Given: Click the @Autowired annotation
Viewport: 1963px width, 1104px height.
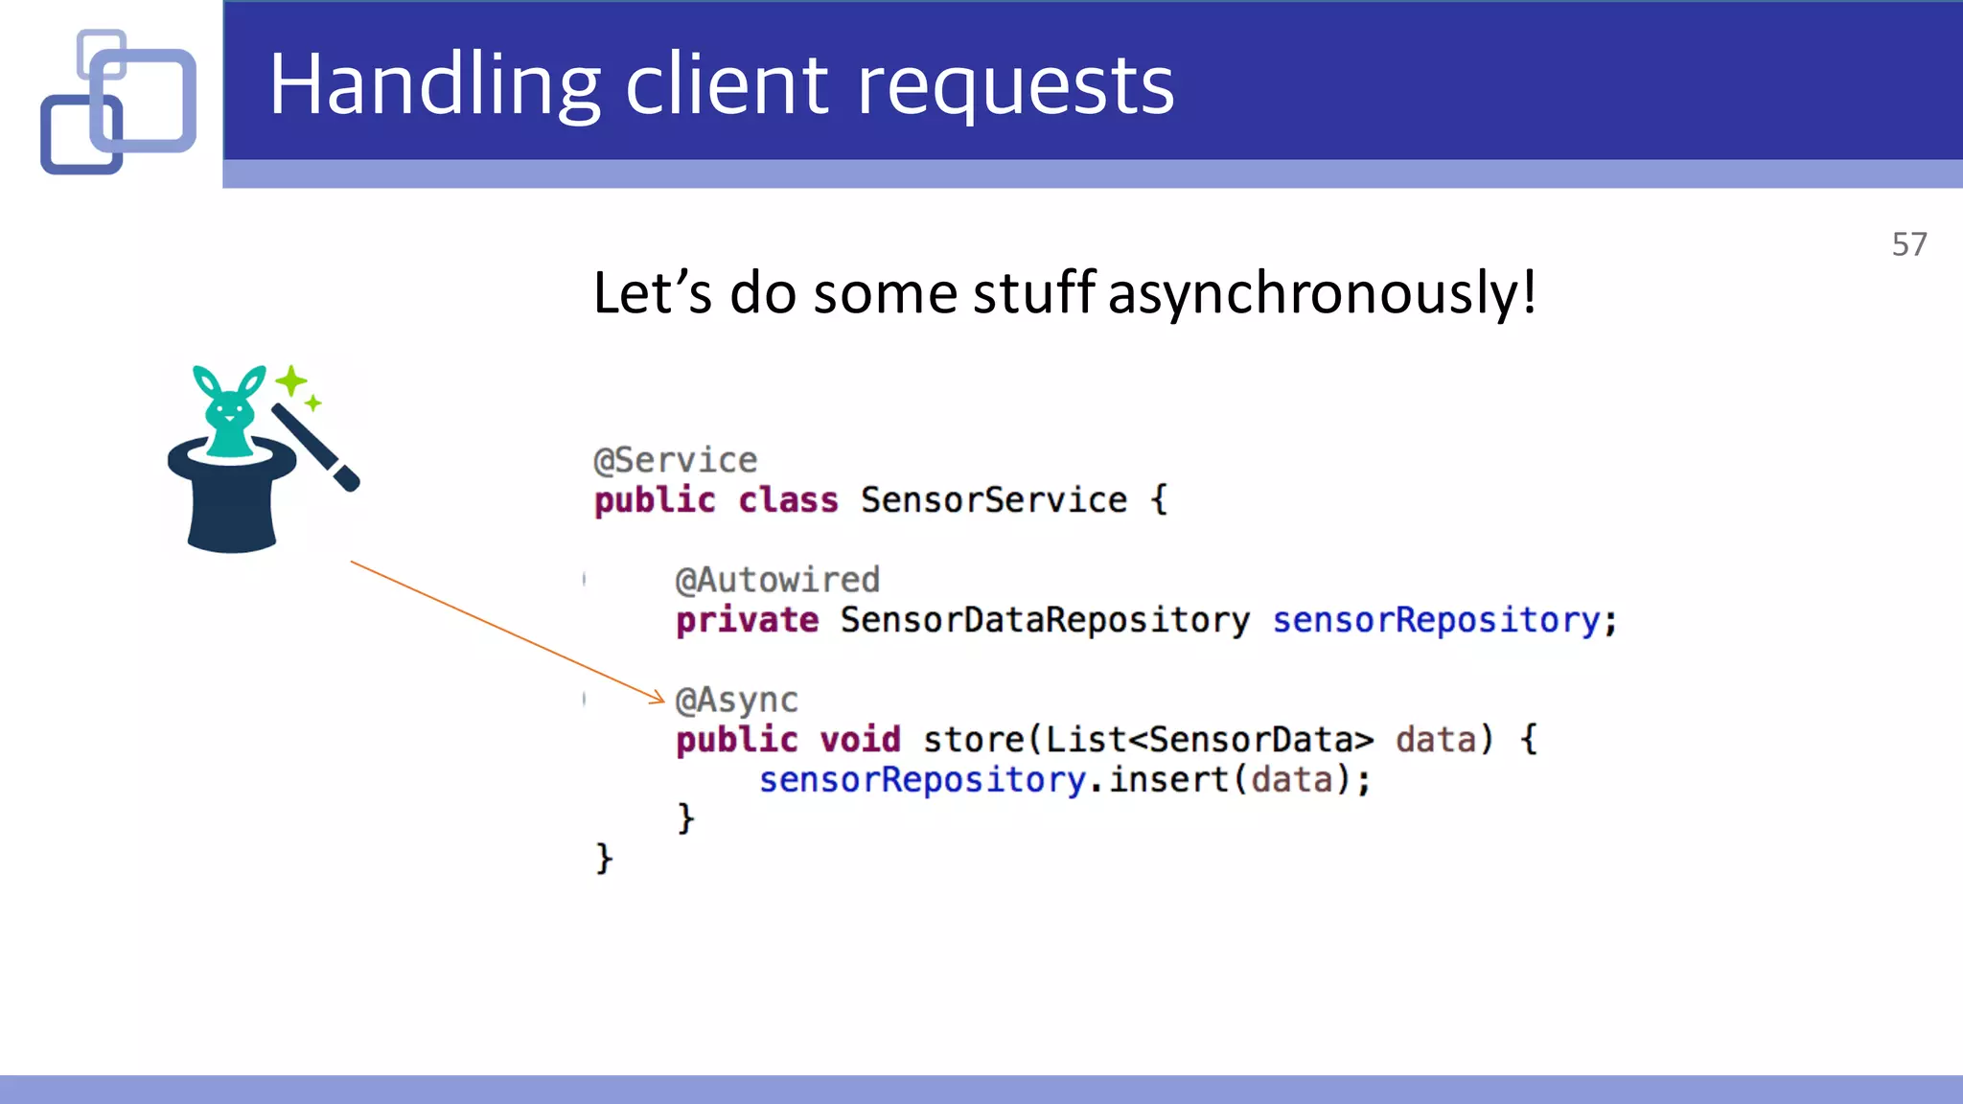Looking at the screenshot, I should pyautogui.click(x=777, y=580).
